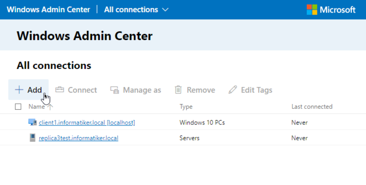Screen dimensions: 366x185
Task: Click the Add connection button
Action: click(28, 90)
